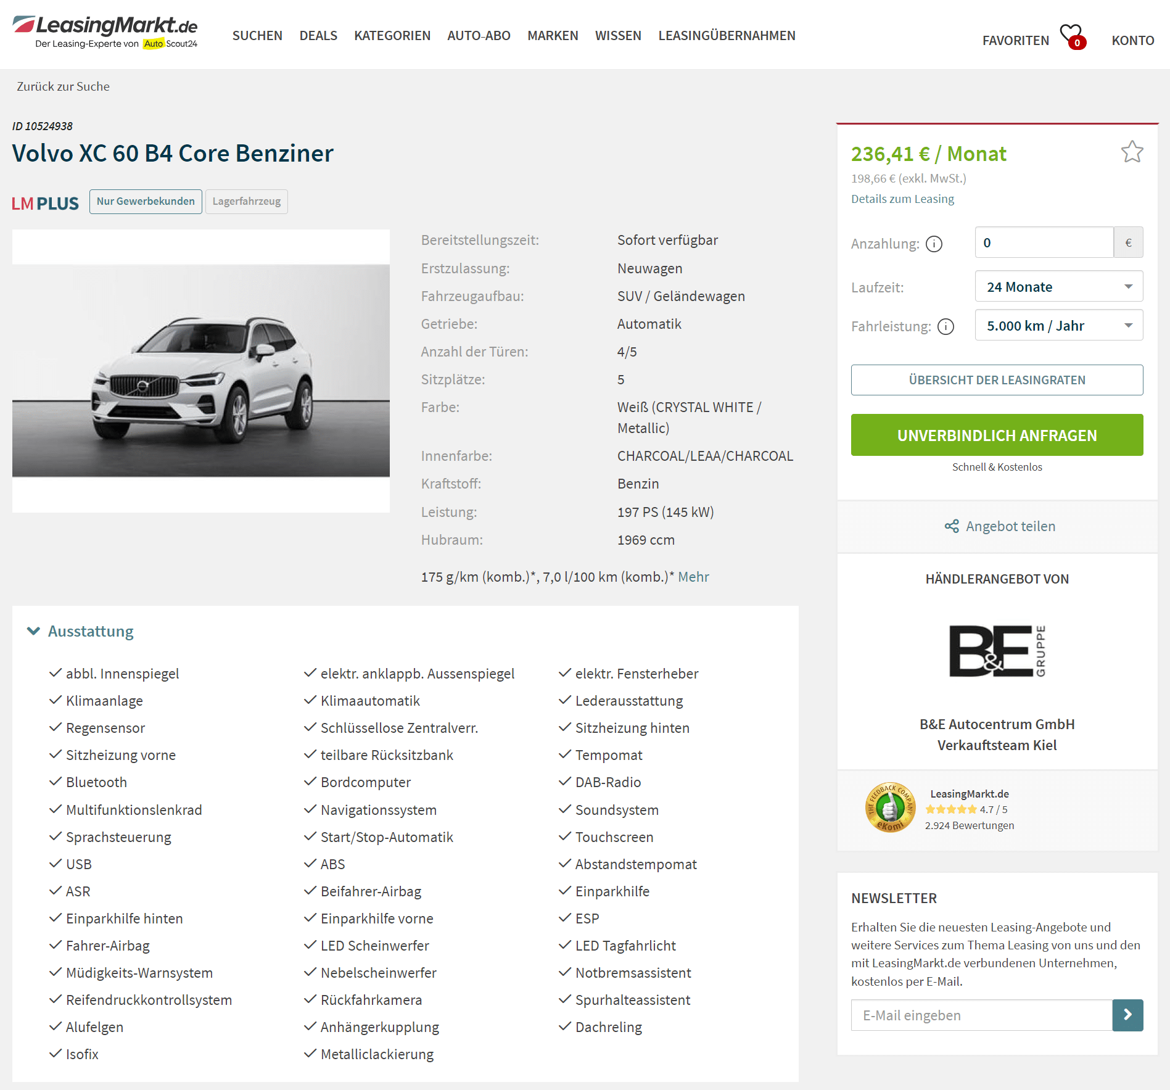Viewport: 1170px width, 1090px height.
Task: Open the favorites heart icon
Action: pyautogui.click(x=1072, y=36)
